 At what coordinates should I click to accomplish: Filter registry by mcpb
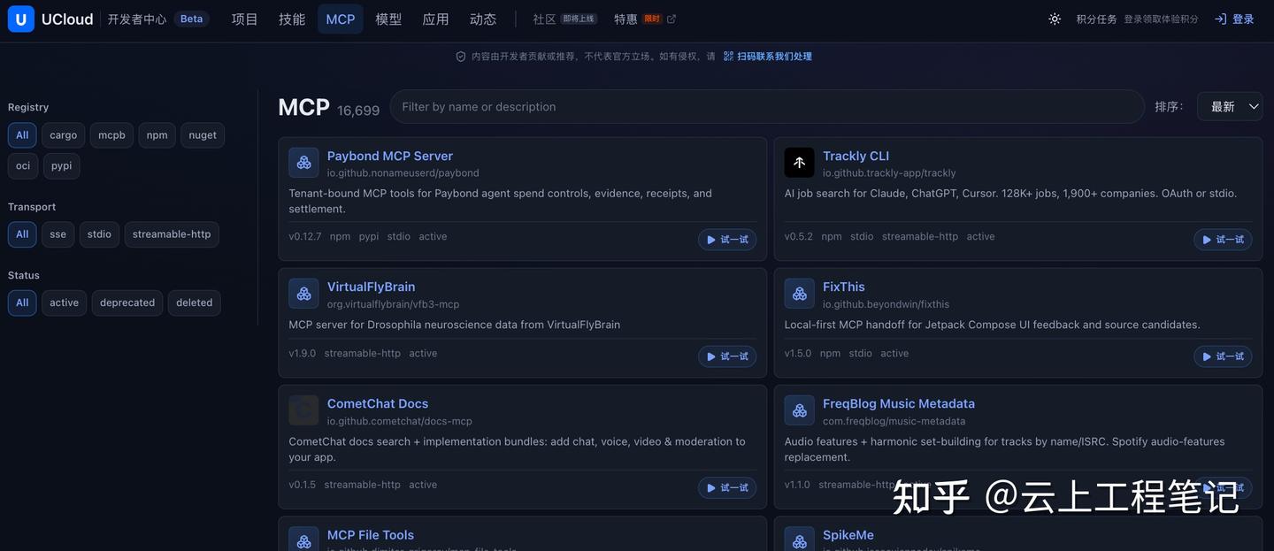(x=111, y=135)
